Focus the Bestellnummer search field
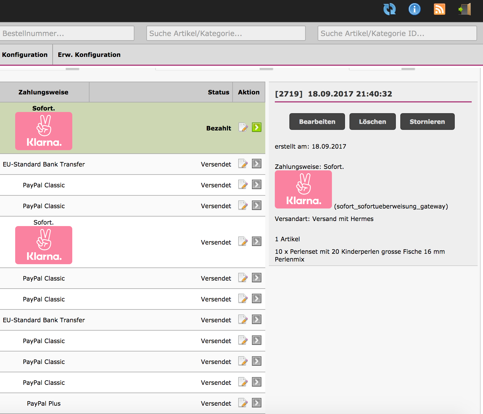The height and width of the screenshot is (414, 483). (67, 33)
